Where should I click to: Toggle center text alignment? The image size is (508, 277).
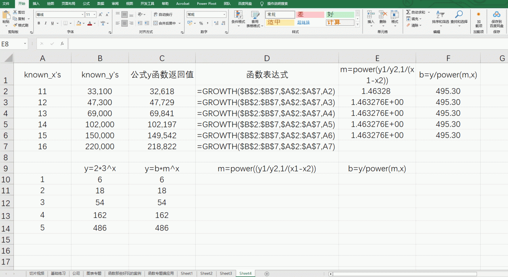125,23
